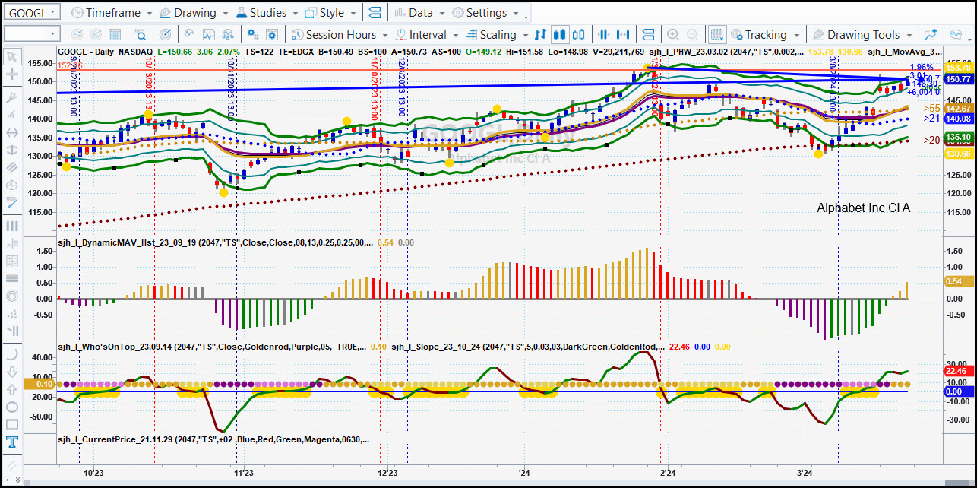Click the linked nodes study icon
This screenshot has width=977, height=488.
point(227,35)
